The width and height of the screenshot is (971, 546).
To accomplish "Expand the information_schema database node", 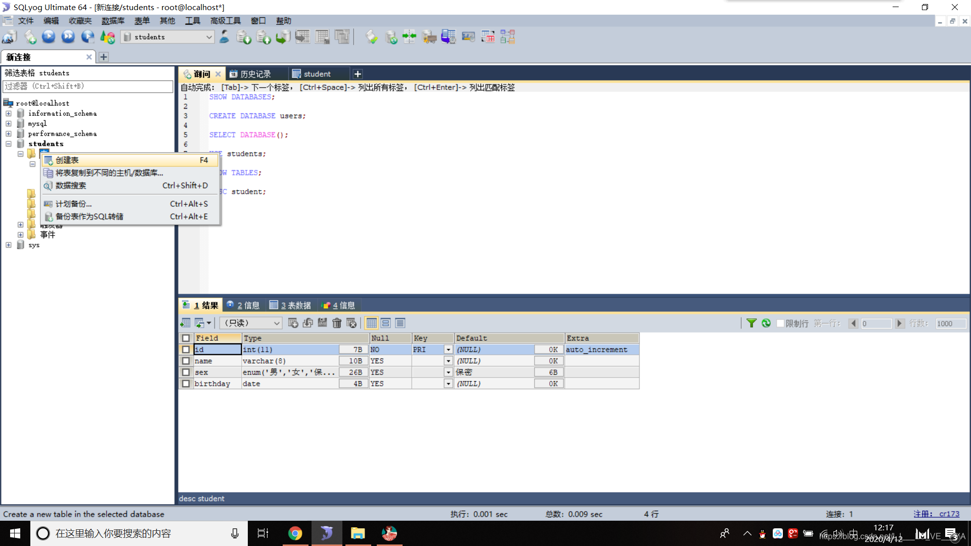I will coord(9,114).
